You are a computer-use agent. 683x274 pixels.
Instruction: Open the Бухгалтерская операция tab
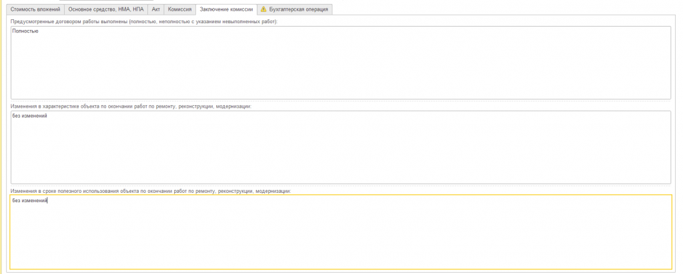pos(294,9)
